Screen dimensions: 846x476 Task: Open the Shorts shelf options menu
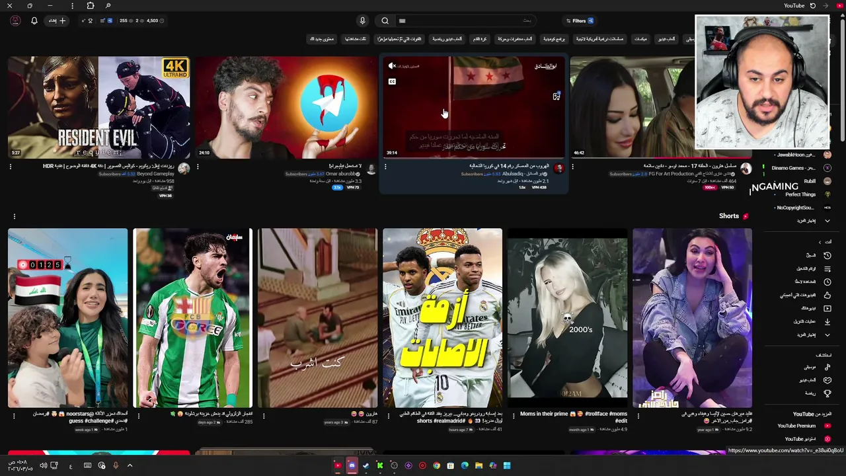coord(15,216)
